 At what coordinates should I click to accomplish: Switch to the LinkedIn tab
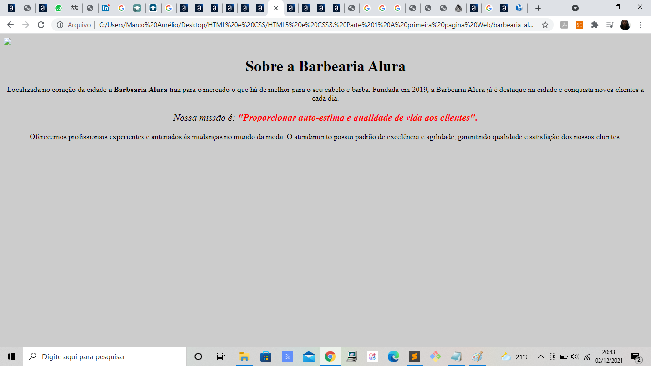coord(106,8)
